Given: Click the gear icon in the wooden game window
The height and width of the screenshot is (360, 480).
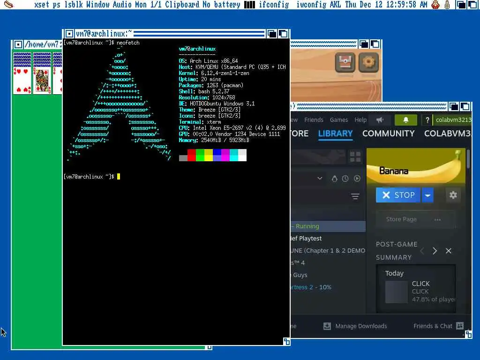Looking at the screenshot, I should (x=368, y=62).
